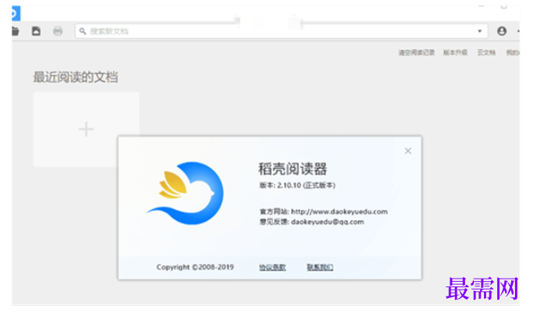
Task: Click the printer icon
Action: tap(58, 31)
